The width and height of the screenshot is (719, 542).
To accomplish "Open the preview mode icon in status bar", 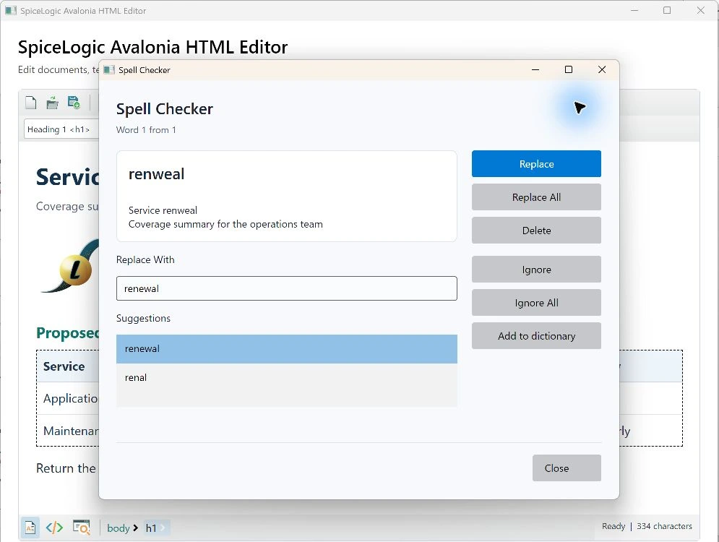I will click(81, 528).
